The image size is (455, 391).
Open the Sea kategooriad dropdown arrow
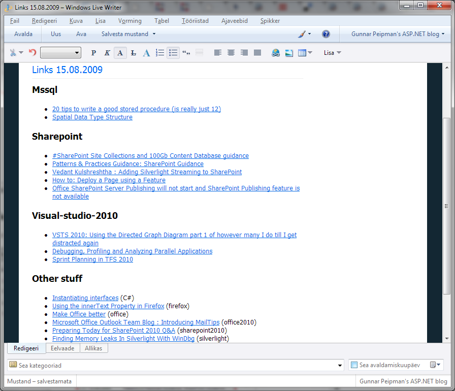(x=340, y=366)
